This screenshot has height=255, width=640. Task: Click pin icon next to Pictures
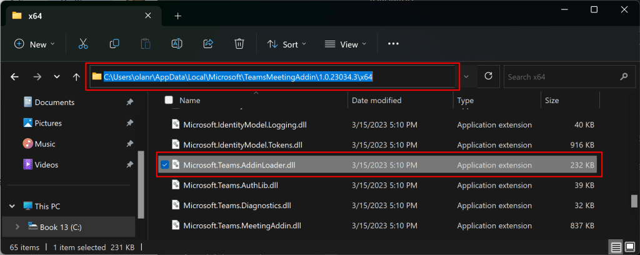click(x=129, y=123)
